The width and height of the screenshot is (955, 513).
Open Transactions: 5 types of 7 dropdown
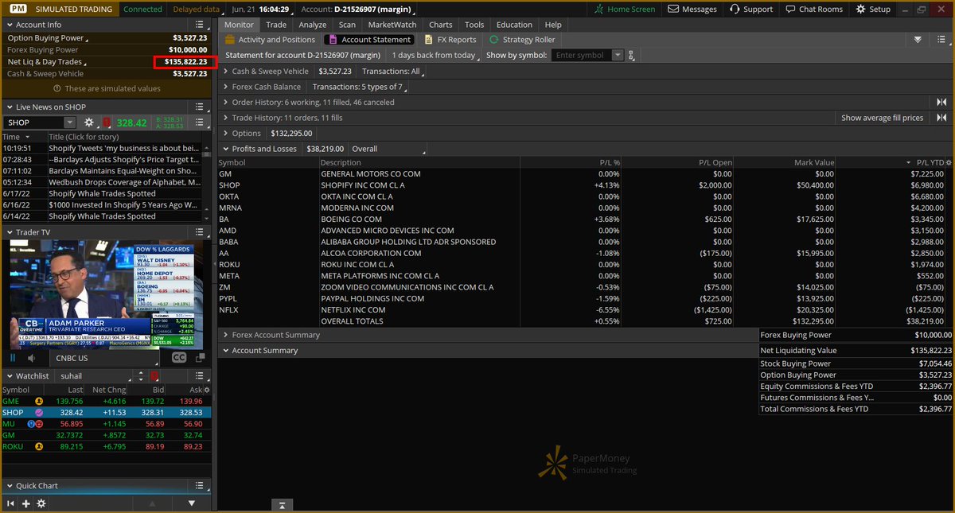pos(359,87)
